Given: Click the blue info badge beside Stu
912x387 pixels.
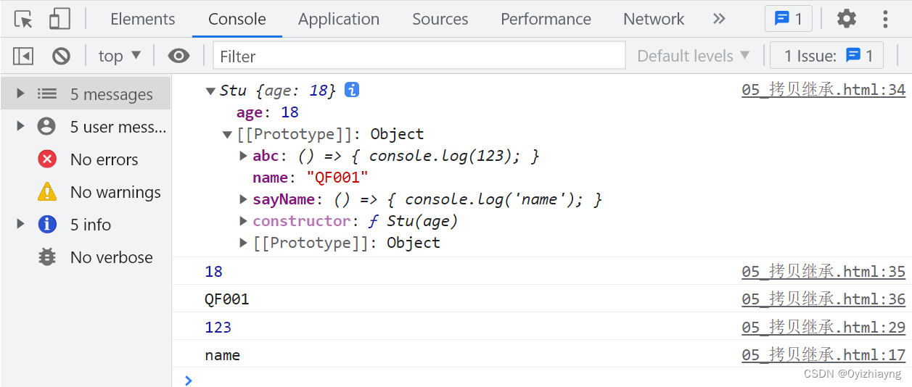Looking at the screenshot, I should tap(352, 90).
